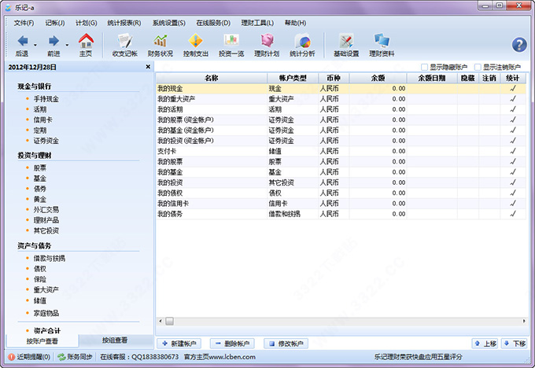Click the 新建帐户 button
The height and width of the screenshot is (368, 535).
pyautogui.click(x=180, y=344)
